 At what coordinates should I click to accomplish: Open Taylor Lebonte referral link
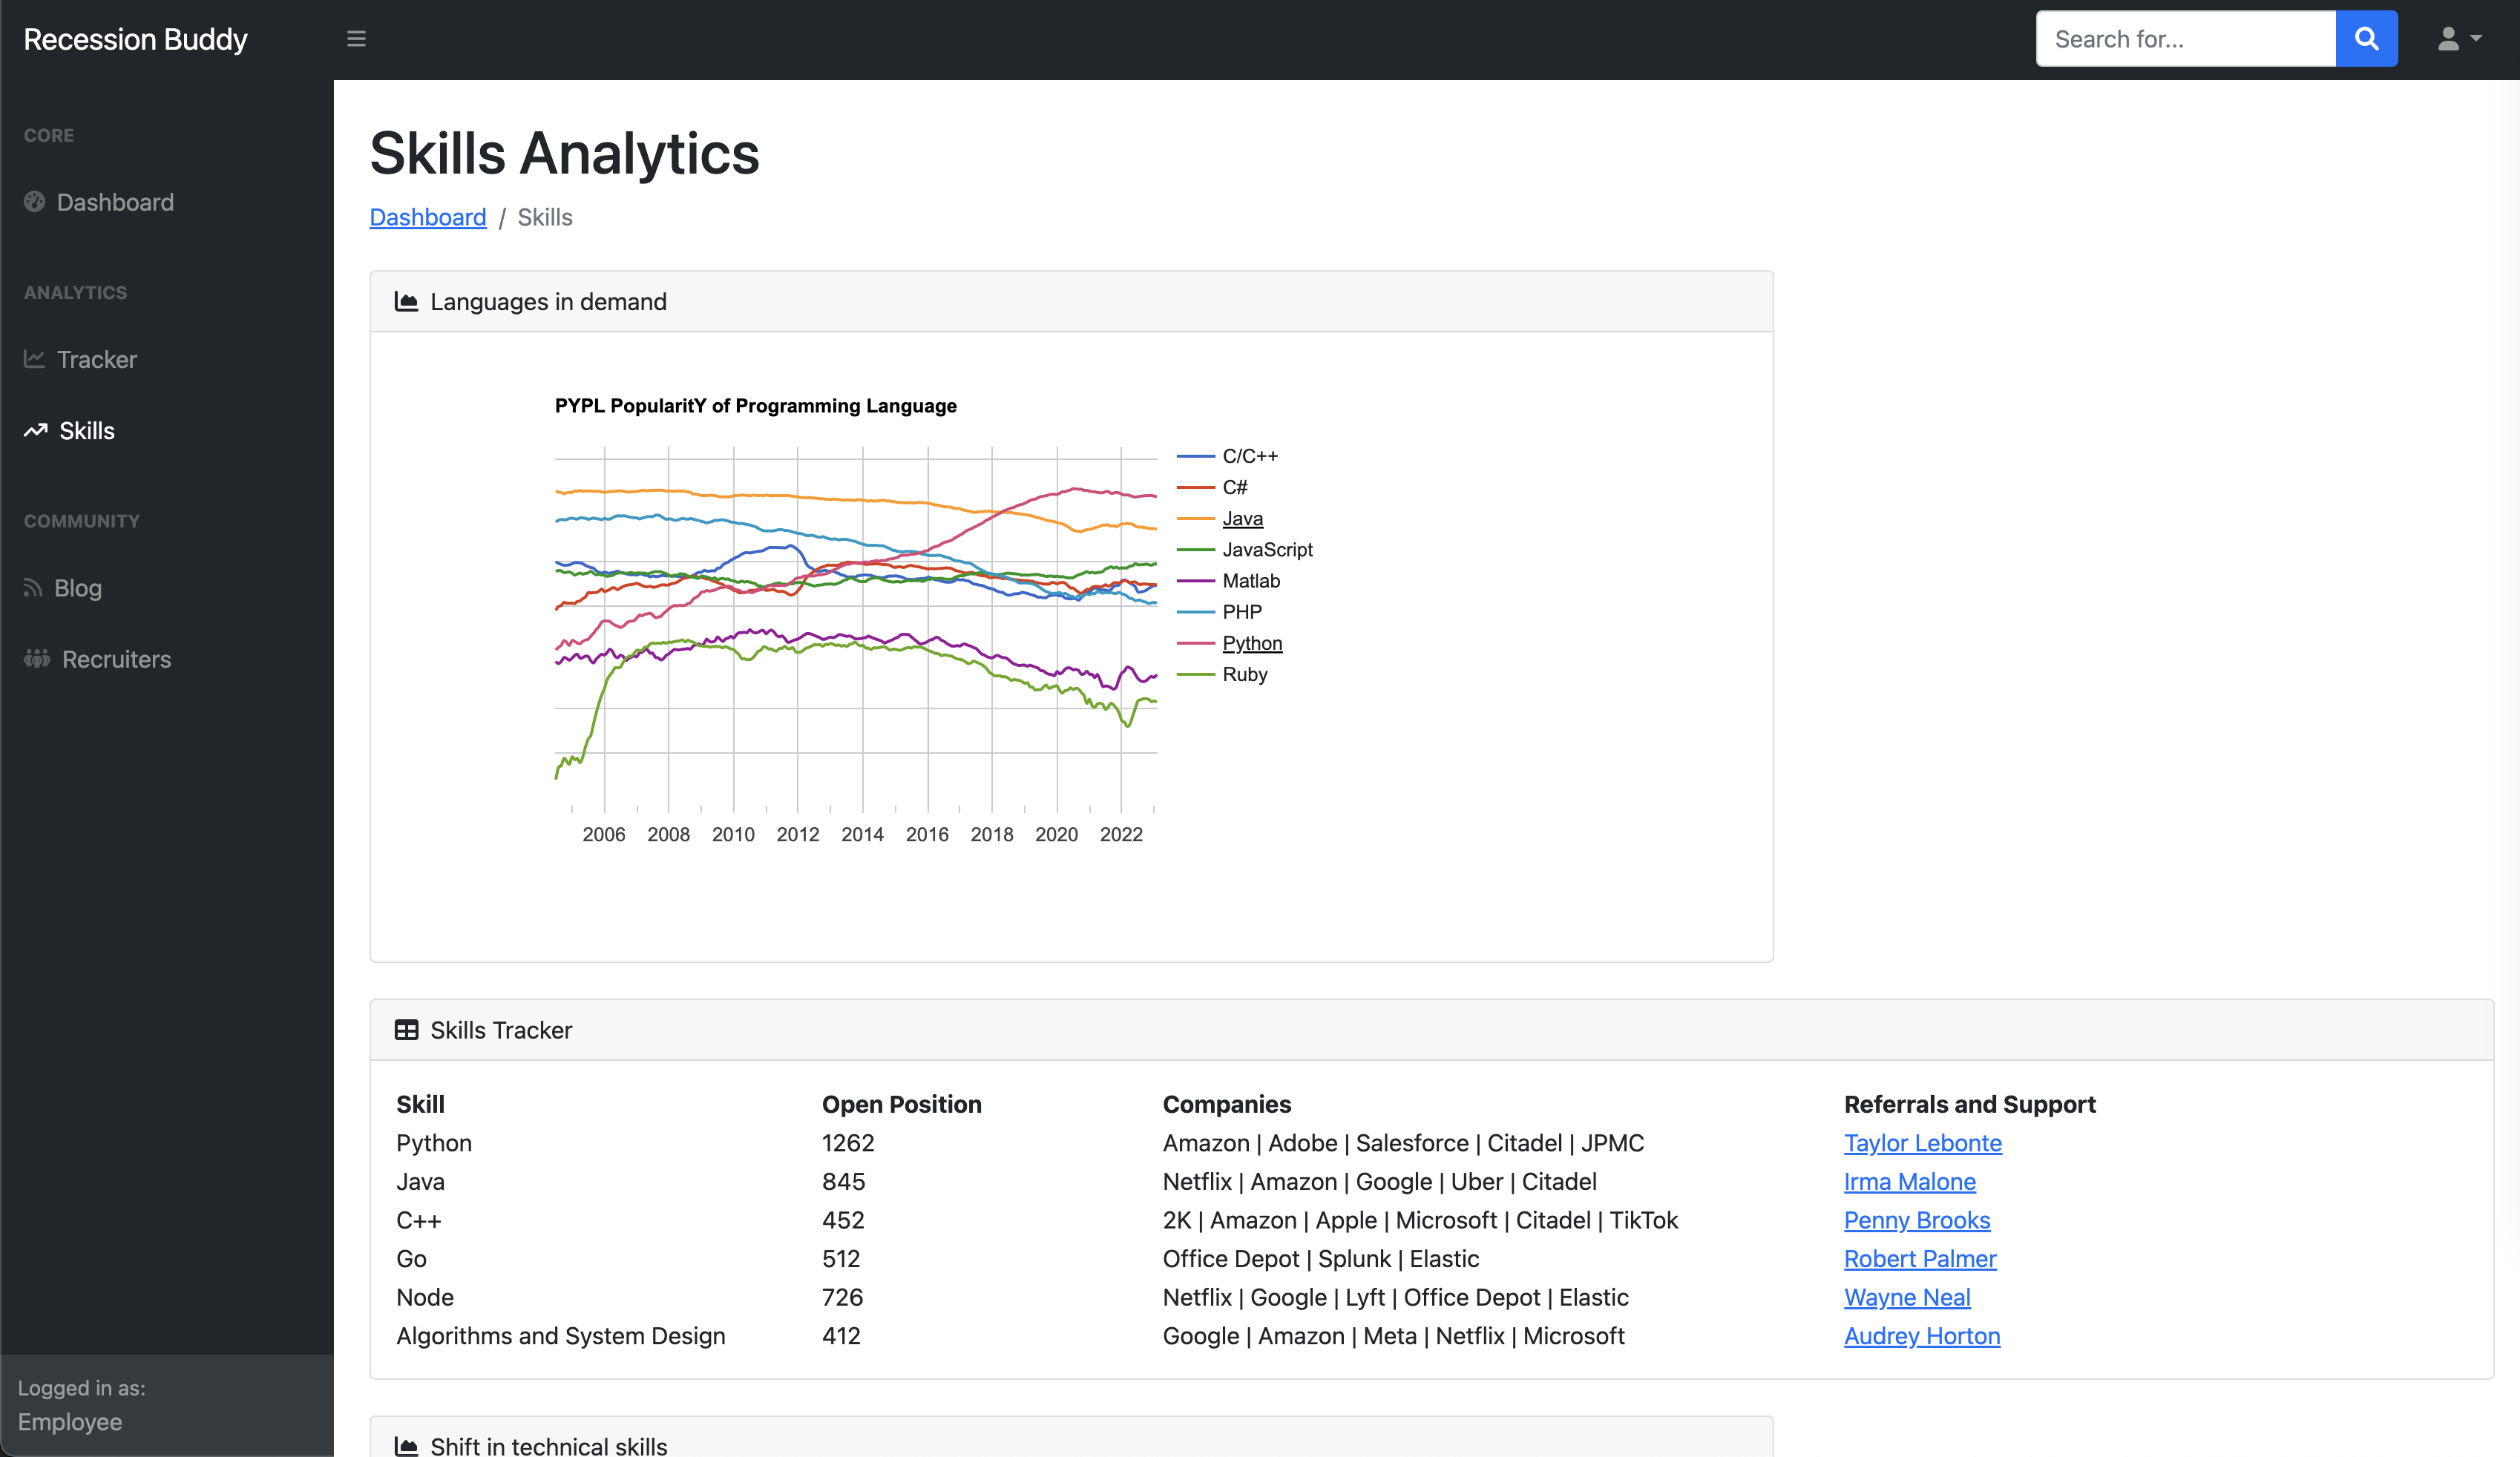click(1922, 1143)
